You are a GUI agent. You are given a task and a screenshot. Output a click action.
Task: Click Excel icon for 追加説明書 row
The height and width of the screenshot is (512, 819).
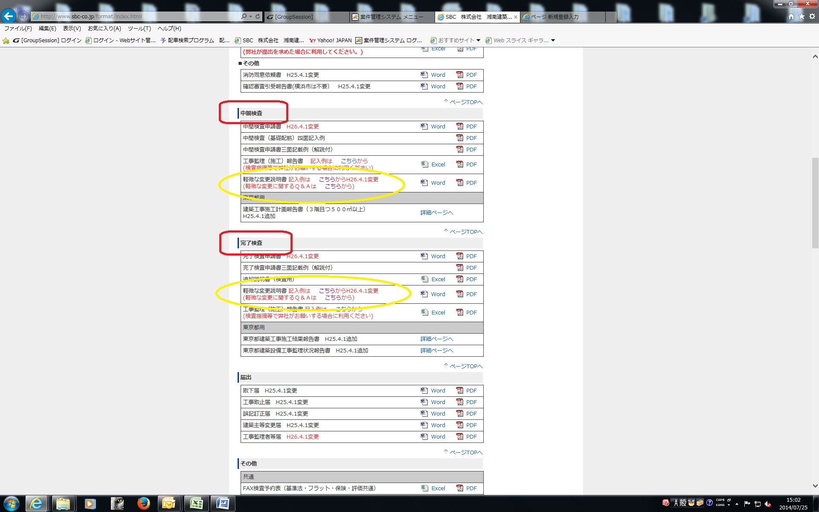coord(425,279)
